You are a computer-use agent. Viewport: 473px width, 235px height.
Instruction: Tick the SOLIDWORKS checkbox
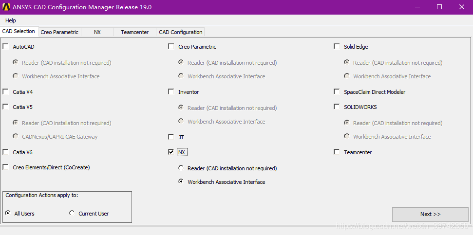(x=337, y=107)
